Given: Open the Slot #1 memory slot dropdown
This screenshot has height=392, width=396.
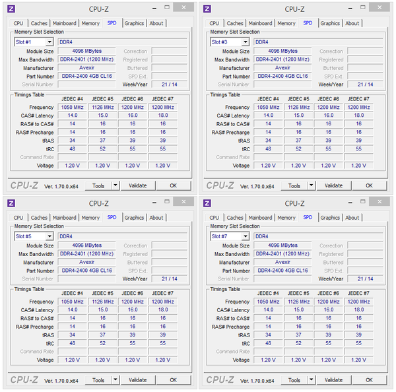Looking at the screenshot, I should (x=49, y=42).
